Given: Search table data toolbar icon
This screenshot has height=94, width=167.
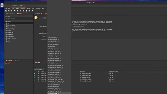Looking at the screenshot, I should pyautogui.click(x=29, y=11).
